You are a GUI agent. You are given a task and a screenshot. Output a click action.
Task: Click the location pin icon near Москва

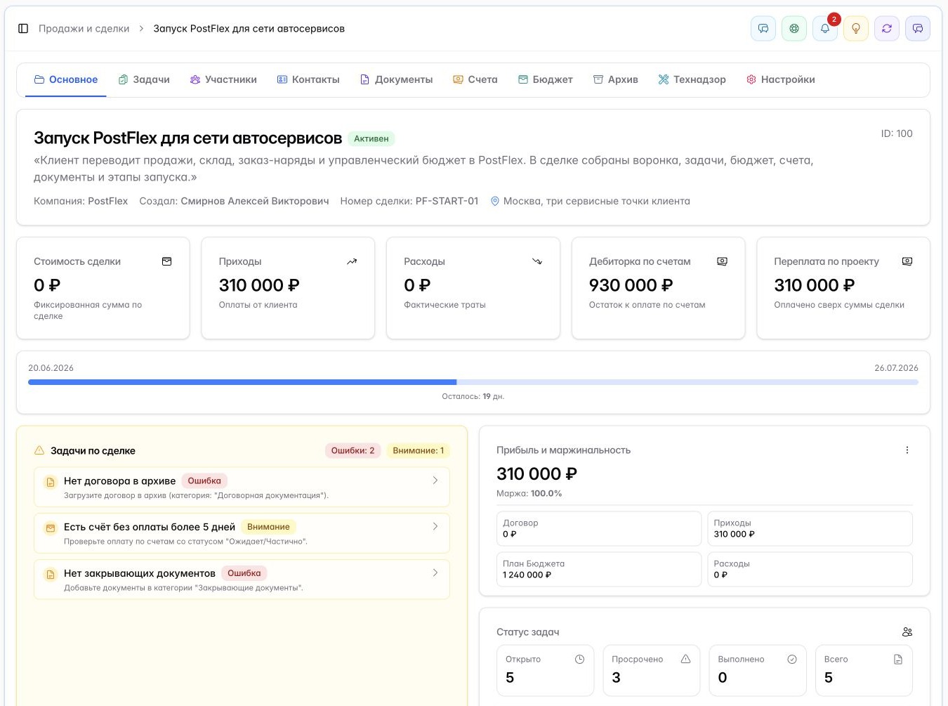click(x=495, y=201)
